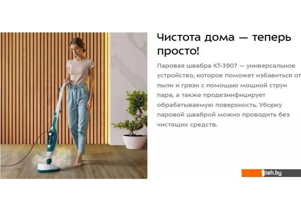Click the word 'продезинфицирует' in the description
This screenshot has width=301, height=211.
pyautogui.click(x=234, y=95)
